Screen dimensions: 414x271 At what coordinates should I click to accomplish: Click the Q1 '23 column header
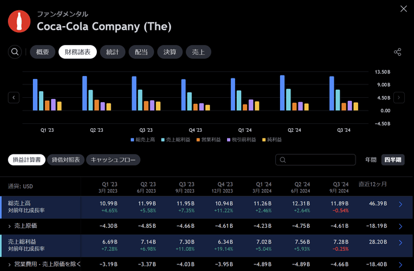point(108,187)
